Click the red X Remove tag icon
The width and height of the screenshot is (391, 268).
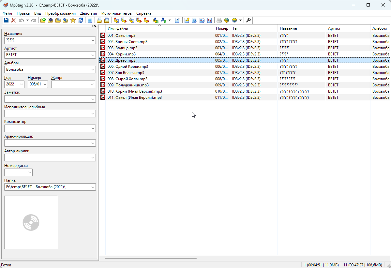point(13,20)
